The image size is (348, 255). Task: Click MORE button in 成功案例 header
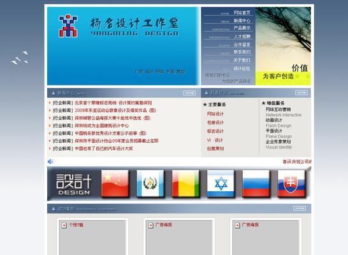coord(300,208)
